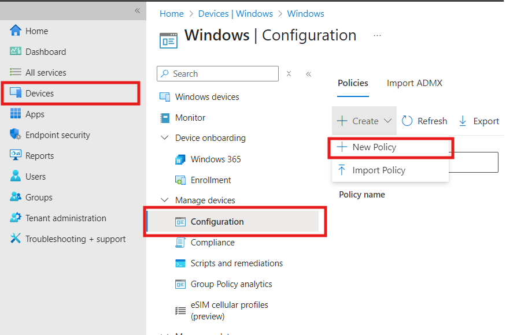Type in the resource menu Search box
Viewport: 506px width, 335px height.
coord(223,74)
